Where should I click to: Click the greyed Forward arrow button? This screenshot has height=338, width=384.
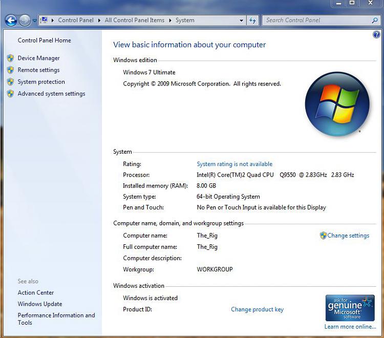click(x=25, y=20)
